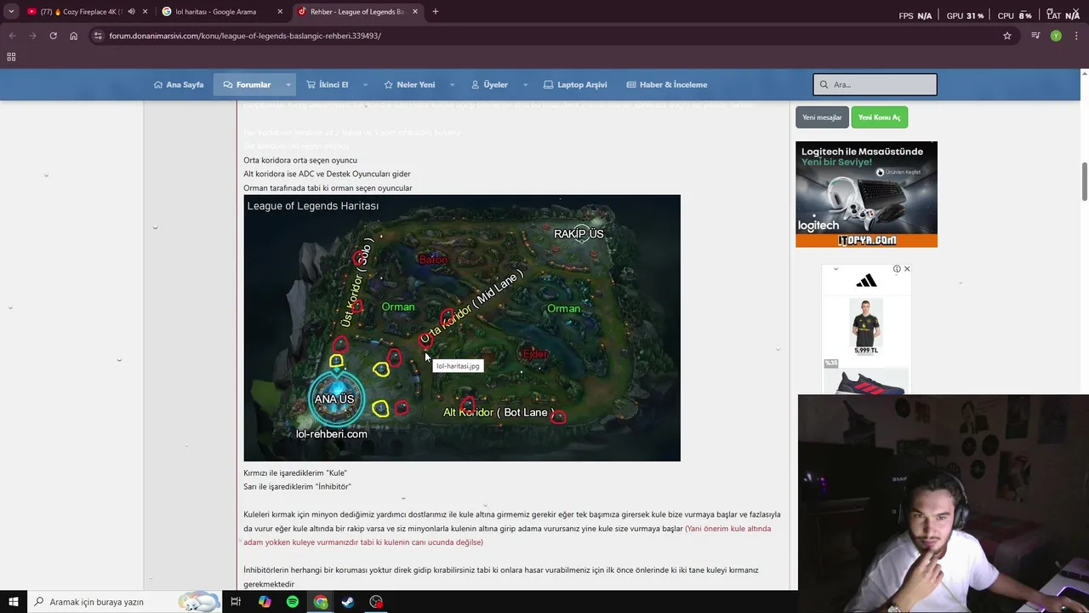This screenshot has height=613, width=1089.
Task: Open the Windows Start menu
Action: tap(13, 602)
